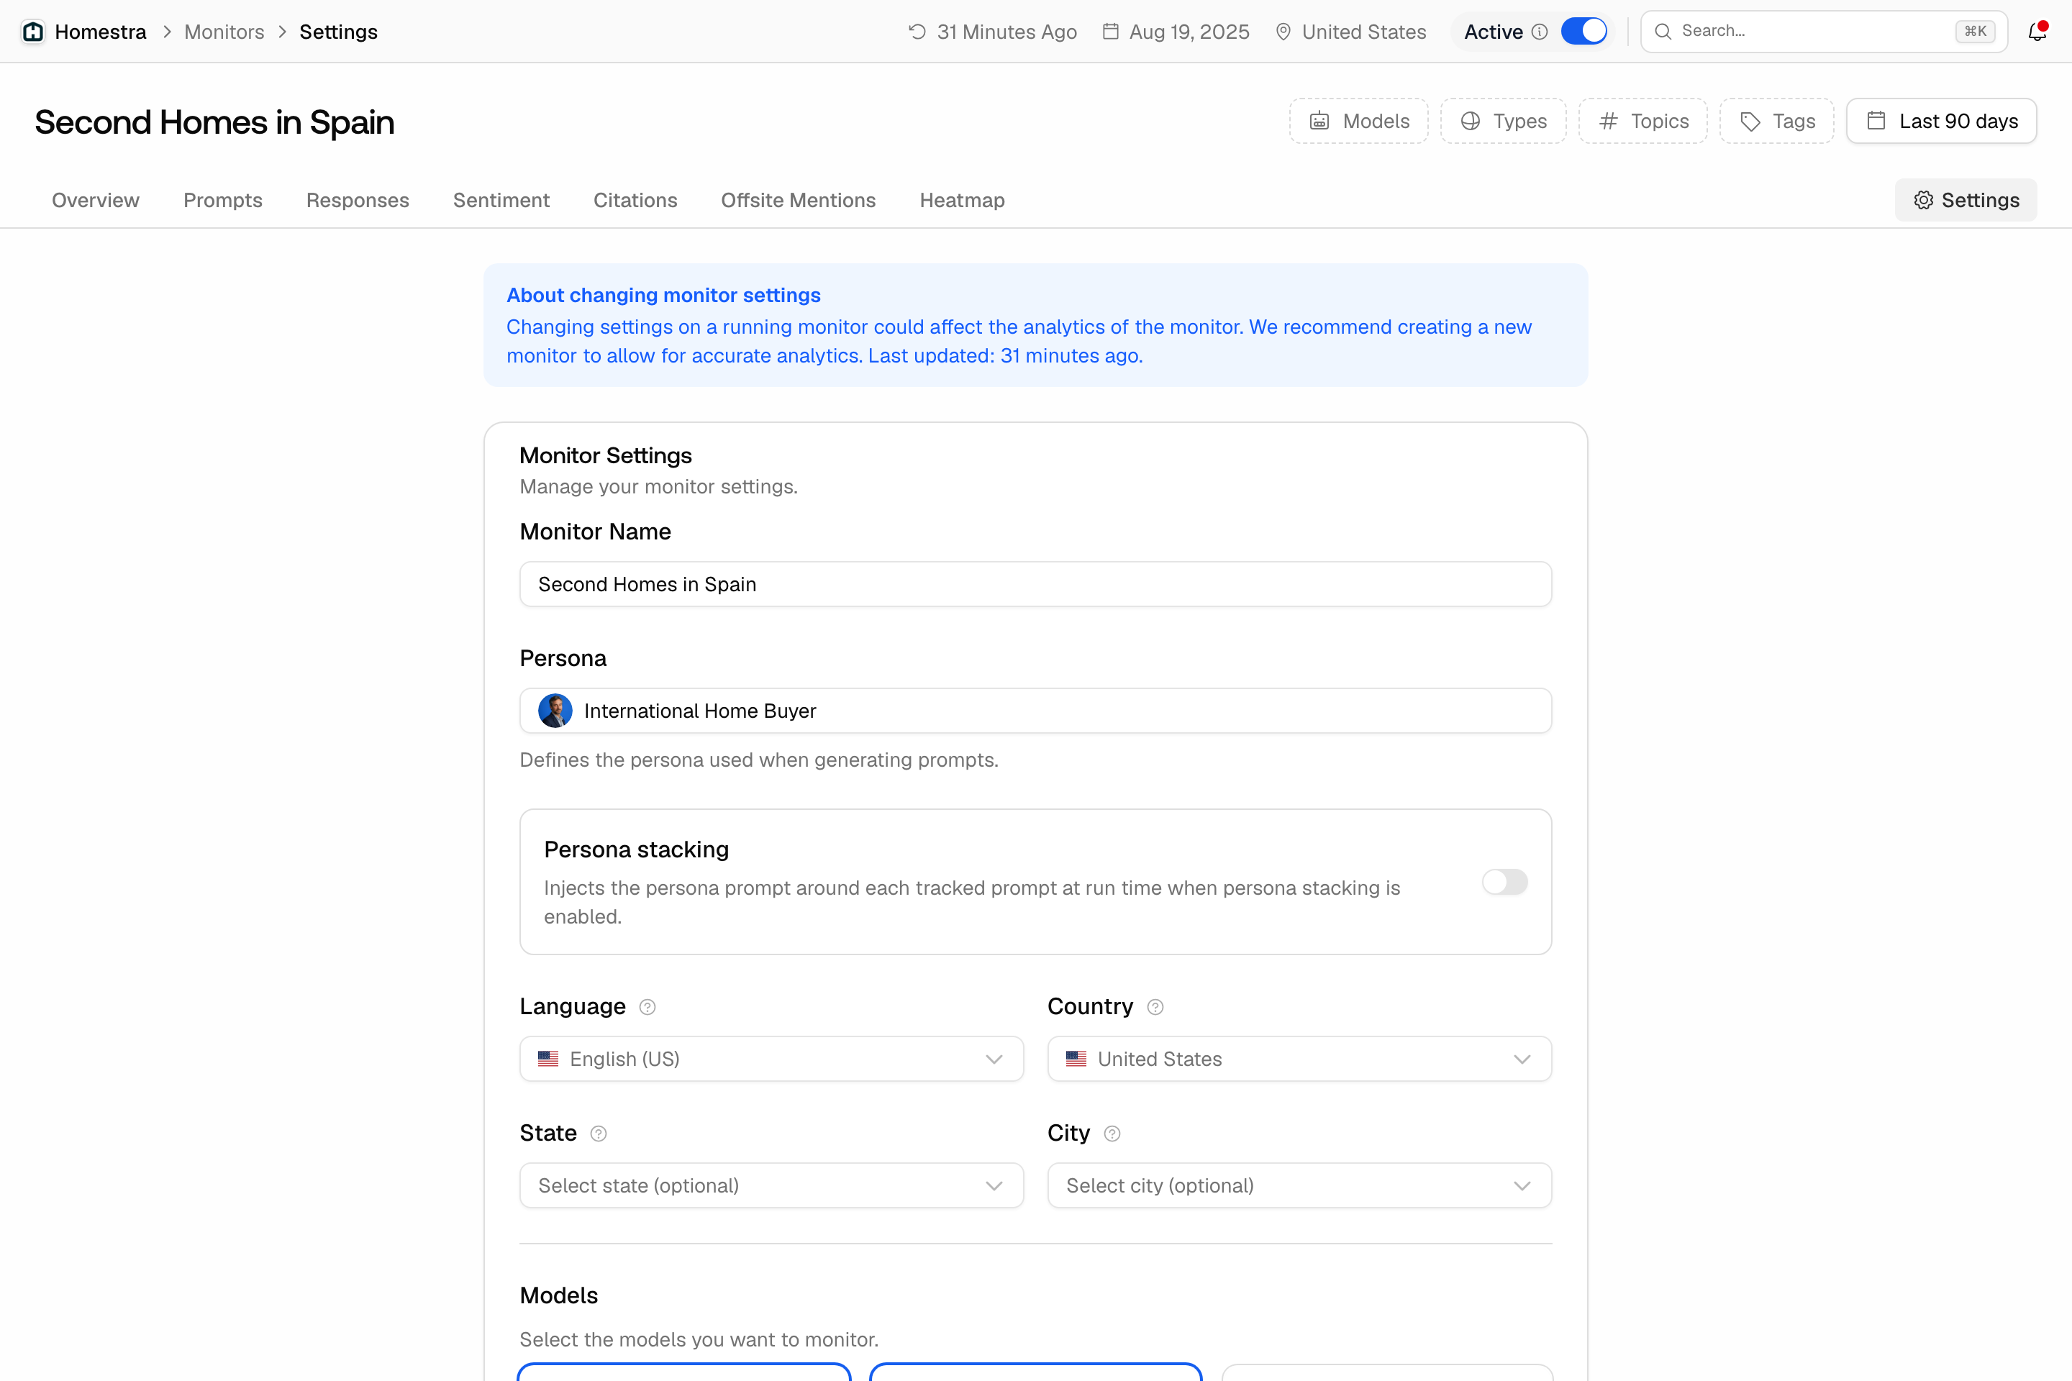
Task: Go to the Offsite Mentions tab
Action: [798, 200]
